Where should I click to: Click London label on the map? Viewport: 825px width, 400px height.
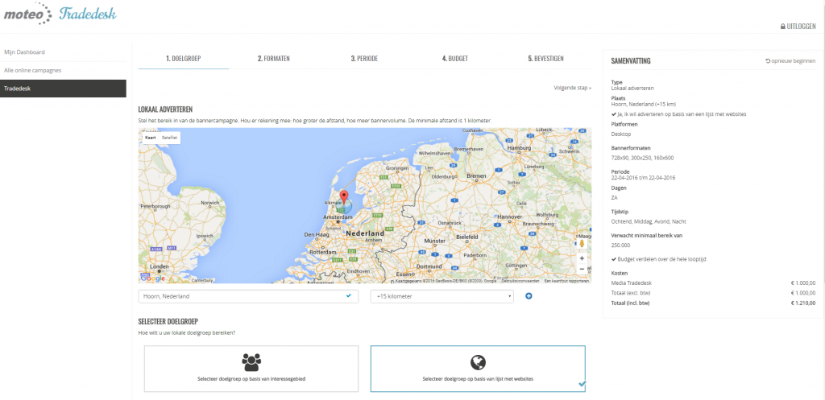(x=160, y=266)
